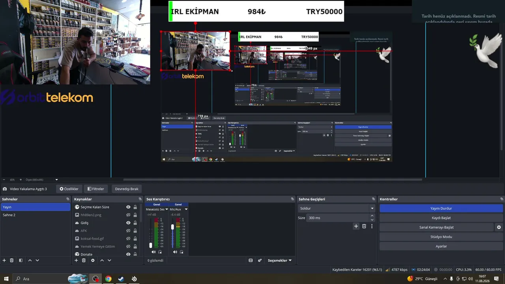This screenshot has width=505, height=284.
Task: Mute the Mic/Aux speaker icon
Action: point(175,252)
